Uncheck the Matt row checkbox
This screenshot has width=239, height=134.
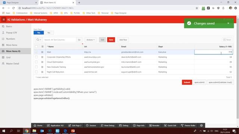pyautogui.click(x=36, y=52)
